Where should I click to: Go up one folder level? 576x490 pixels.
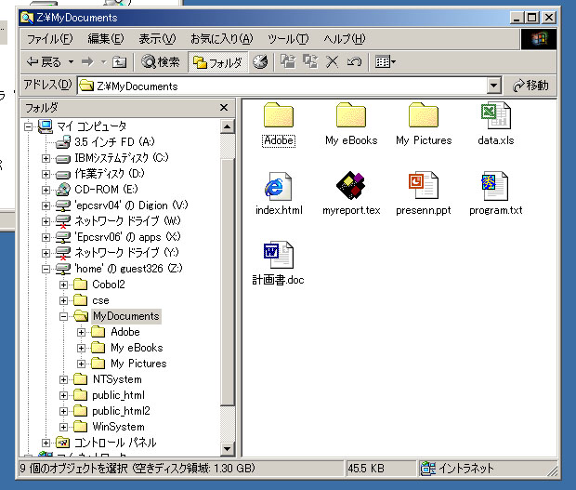[x=120, y=61]
